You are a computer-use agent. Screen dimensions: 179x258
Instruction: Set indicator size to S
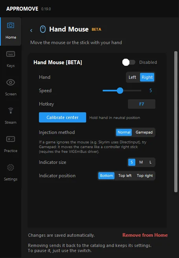(x=132, y=162)
